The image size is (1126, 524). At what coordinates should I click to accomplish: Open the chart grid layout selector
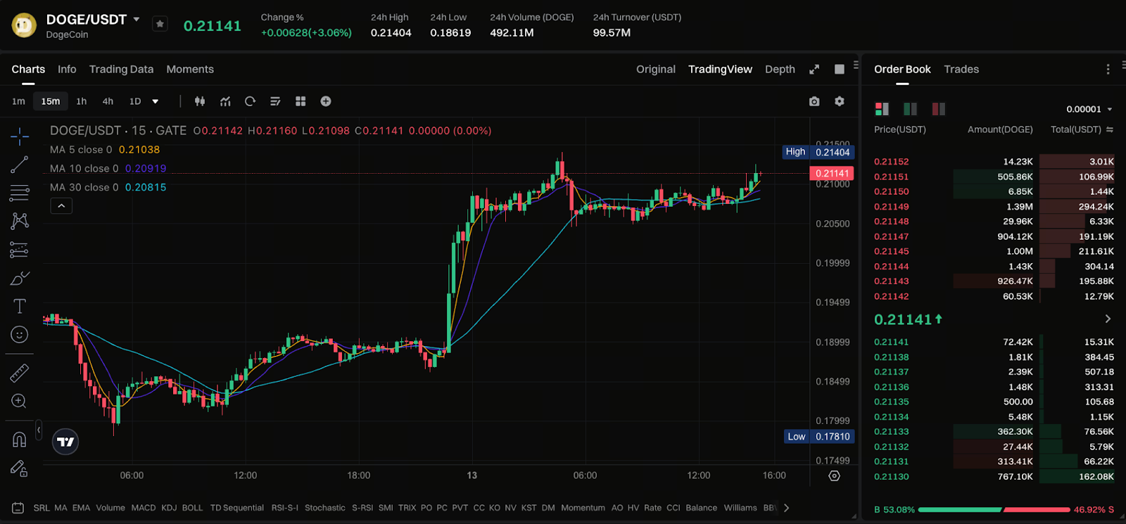tap(301, 101)
